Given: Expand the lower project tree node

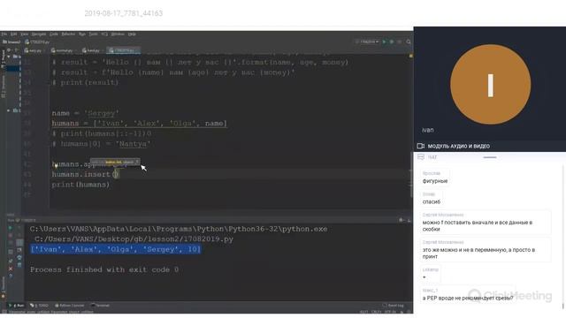Looking at the screenshot, I should coord(9,110).
